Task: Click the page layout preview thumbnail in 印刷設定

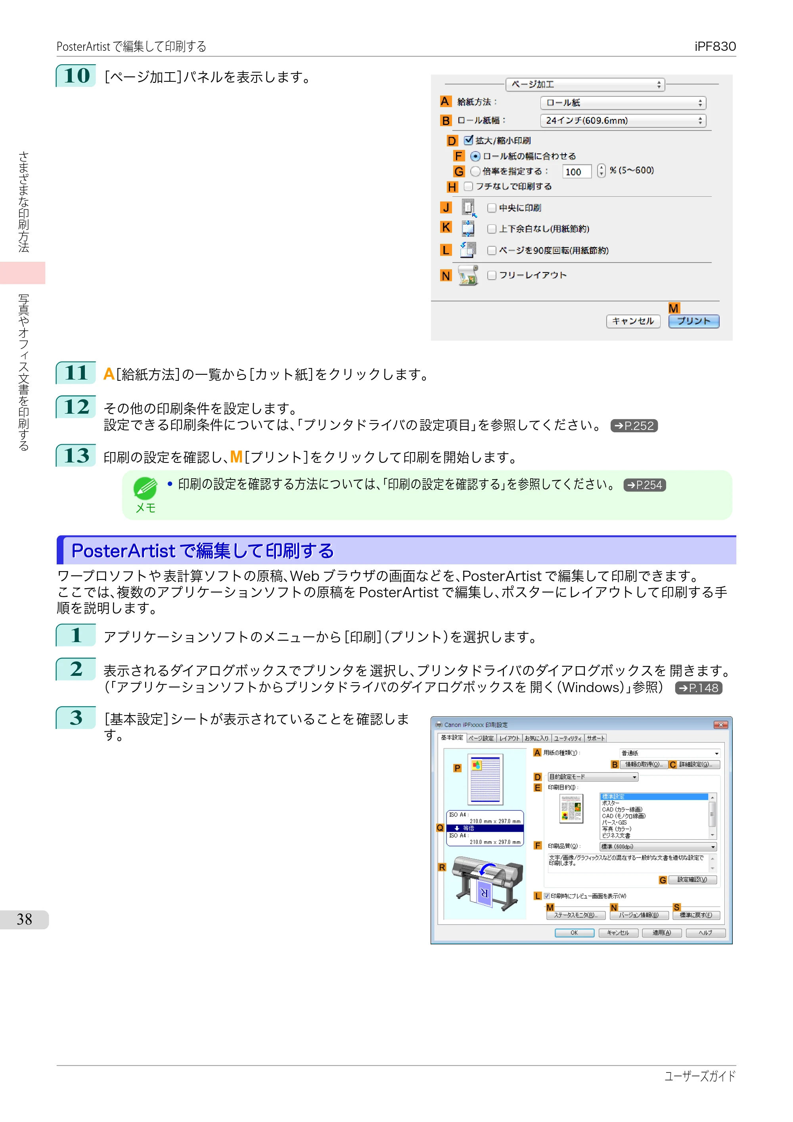Action: click(x=485, y=779)
